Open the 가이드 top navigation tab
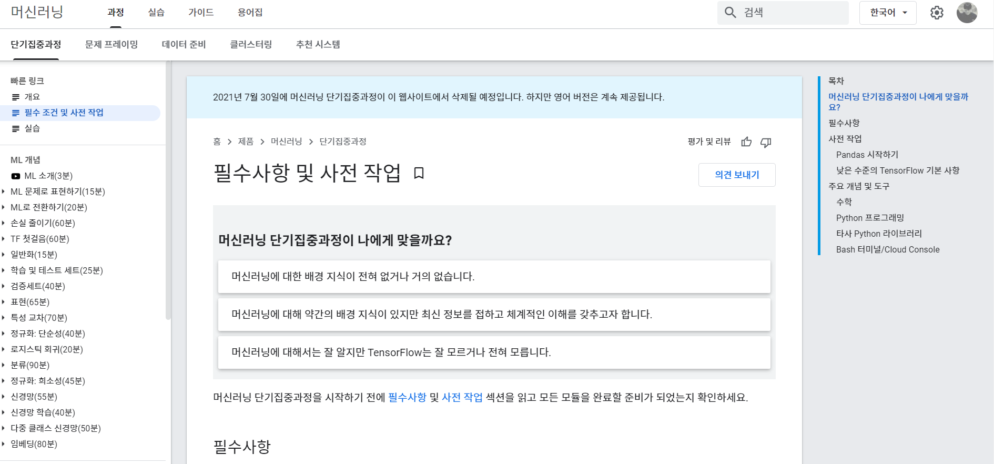This screenshot has height=464, width=994. [x=201, y=13]
